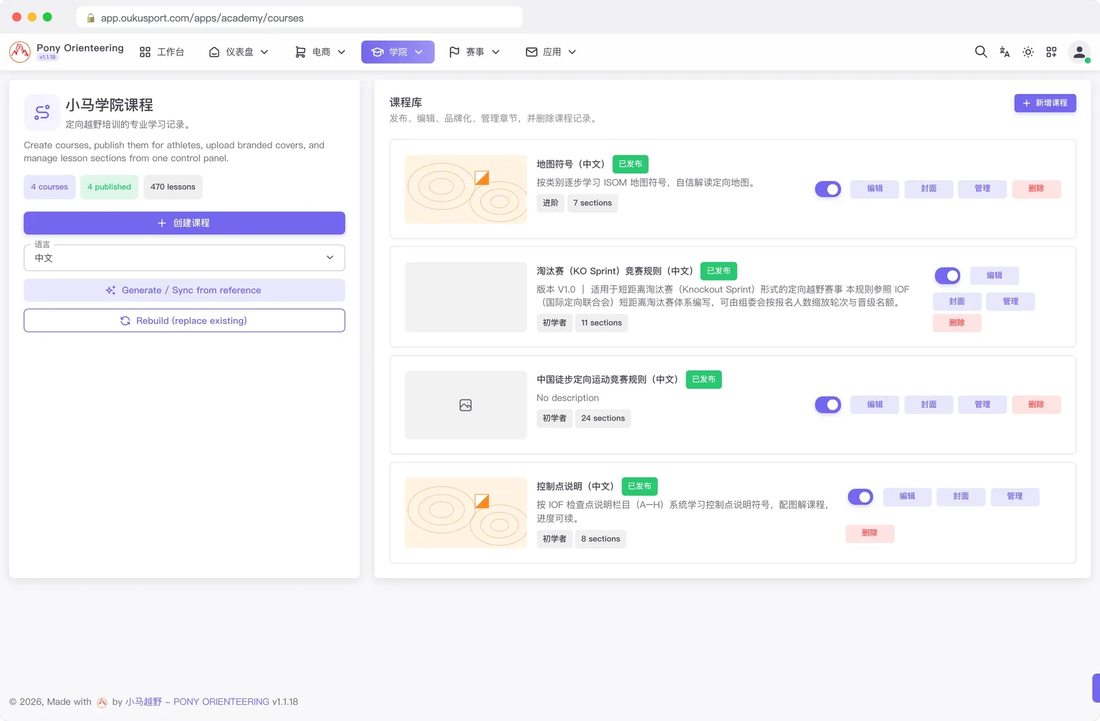Image resolution: width=1100 pixels, height=721 pixels.
Task: Click the image placeholder icon on 中国徒步定向 course
Action: [x=466, y=405]
